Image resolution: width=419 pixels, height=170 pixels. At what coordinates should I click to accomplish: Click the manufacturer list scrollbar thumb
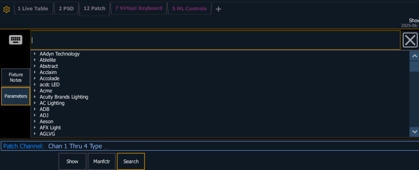(x=414, y=66)
